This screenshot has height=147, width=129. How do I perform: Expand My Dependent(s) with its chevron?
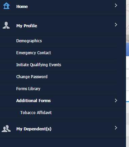coord(116,128)
